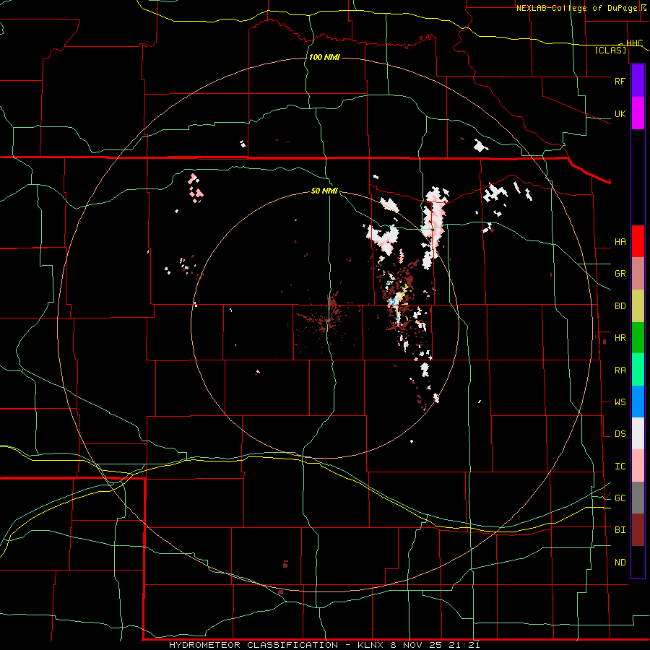The image size is (650, 650).
Task: Click the BD legend label
Action: pyautogui.click(x=620, y=306)
